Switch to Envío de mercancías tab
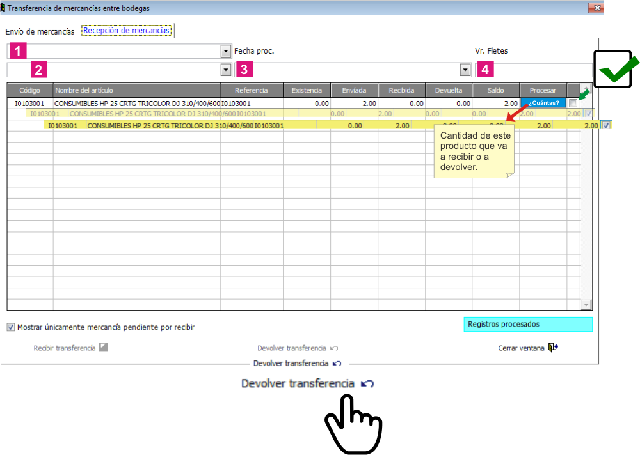 point(40,31)
